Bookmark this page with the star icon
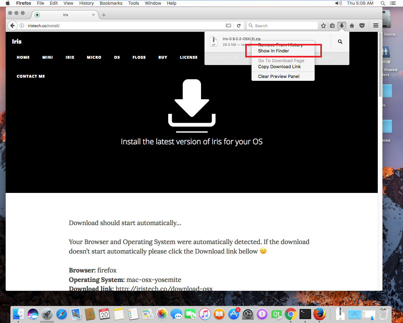This screenshot has width=403, height=323. [x=323, y=26]
